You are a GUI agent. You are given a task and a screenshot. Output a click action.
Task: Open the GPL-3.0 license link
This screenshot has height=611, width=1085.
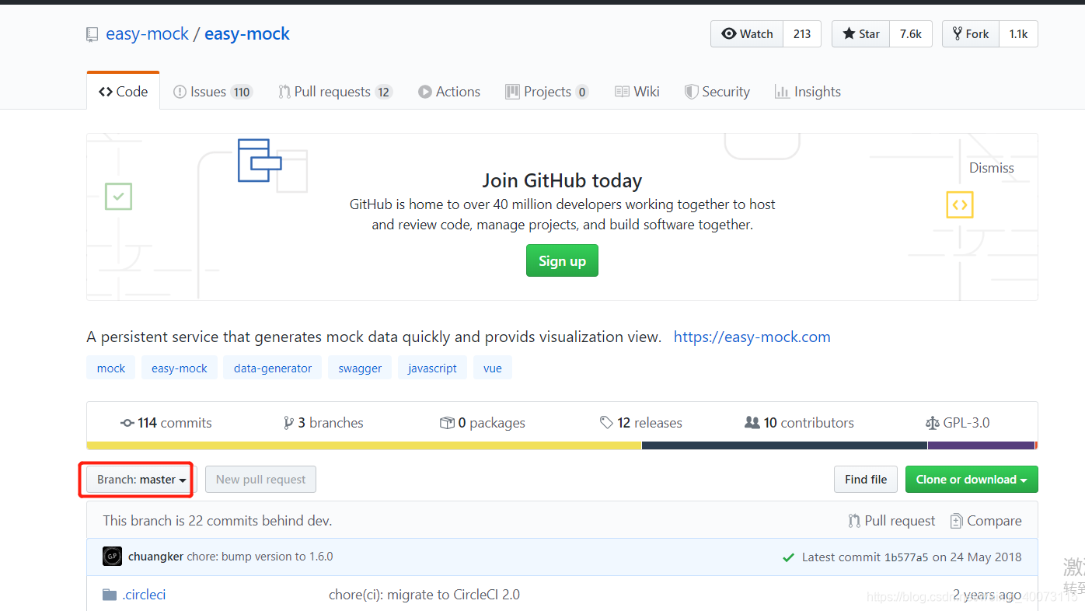[958, 423]
